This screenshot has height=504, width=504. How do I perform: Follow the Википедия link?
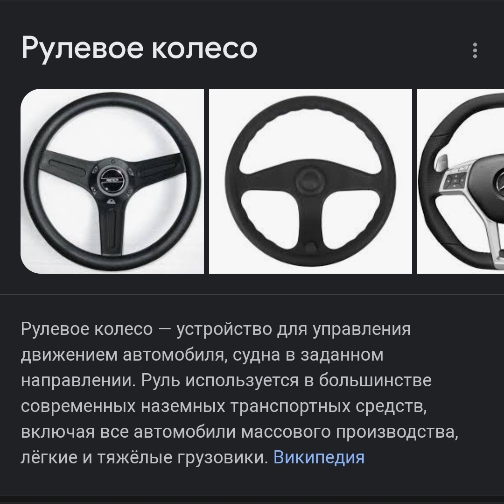[319, 457]
